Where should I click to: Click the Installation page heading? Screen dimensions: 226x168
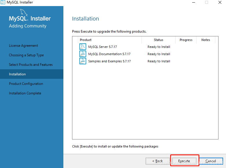click(x=85, y=19)
